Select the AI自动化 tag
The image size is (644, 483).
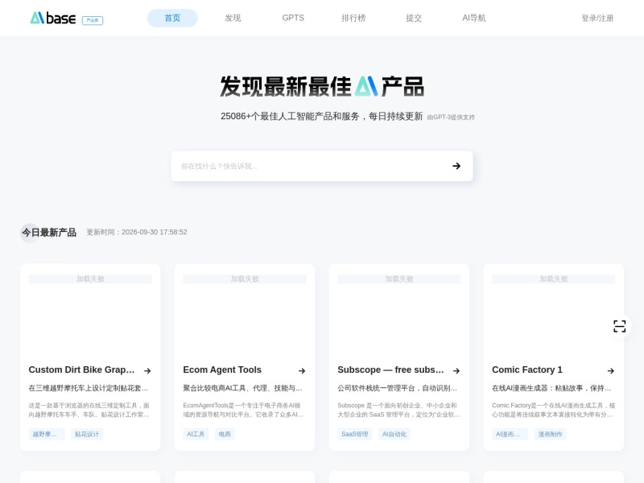[x=394, y=434]
